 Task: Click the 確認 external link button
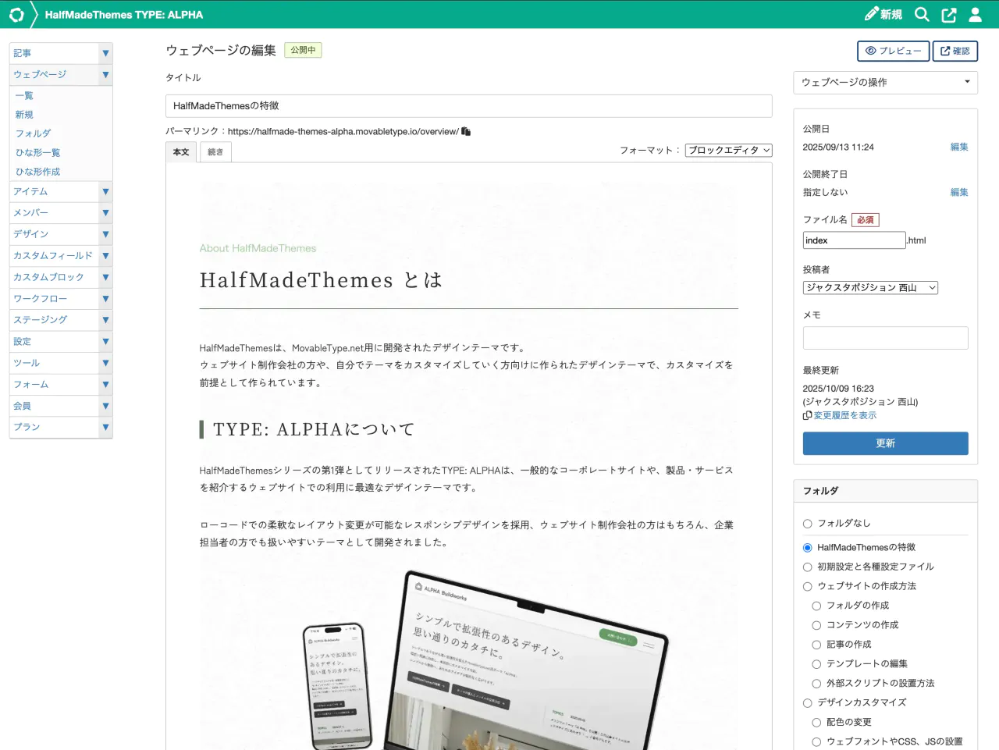point(955,51)
